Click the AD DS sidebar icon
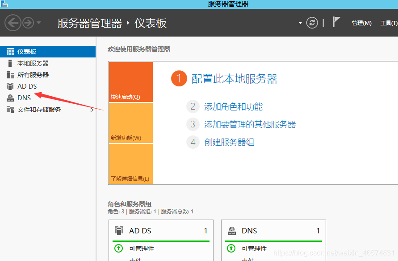 10,86
